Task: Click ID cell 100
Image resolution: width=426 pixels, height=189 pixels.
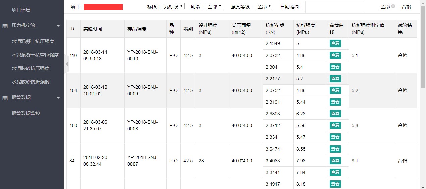Action: coord(73,125)
